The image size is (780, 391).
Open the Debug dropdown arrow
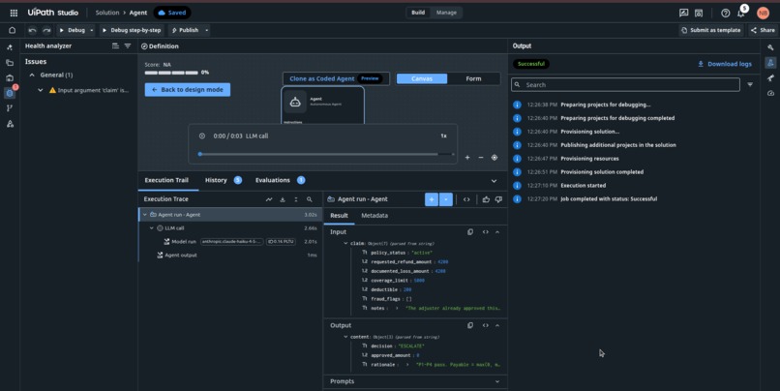tap(92, 30)
